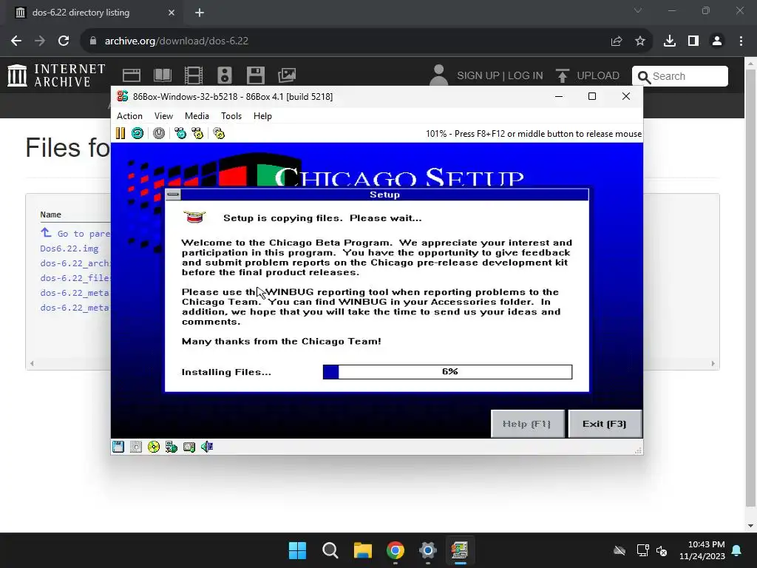This screenshot has width=757, height=568.
Task: Open Setup dialog system menu box
Action: click(x=173, y=195)
